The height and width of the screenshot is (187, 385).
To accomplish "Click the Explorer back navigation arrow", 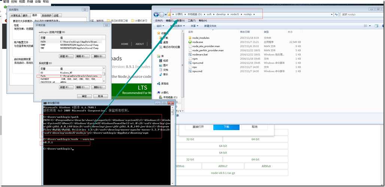I will pyautogui.click(x=156, y=15).
